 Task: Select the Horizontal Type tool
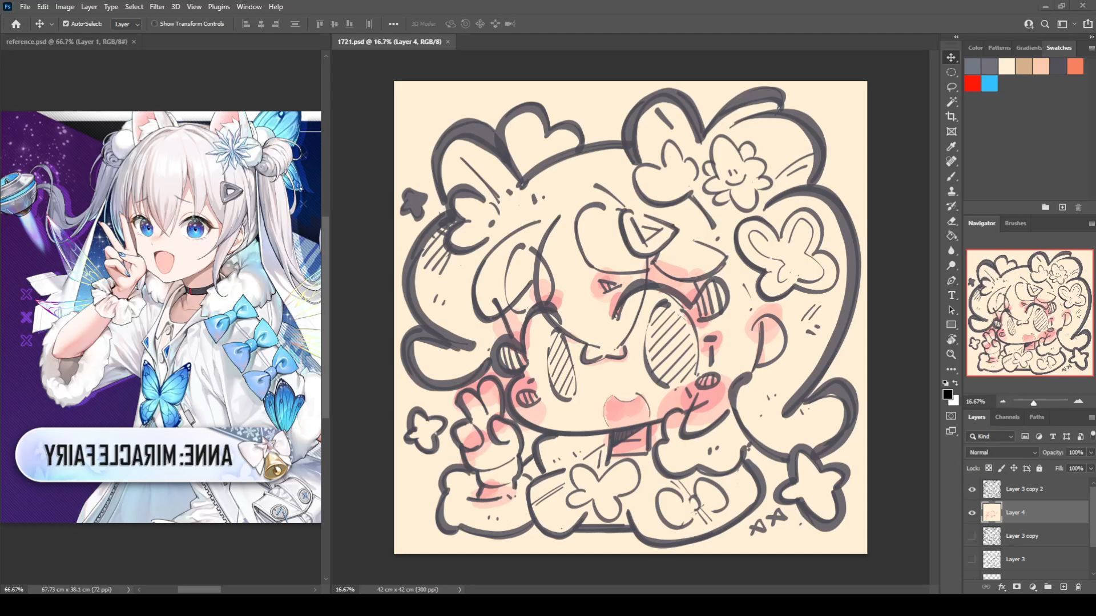(951, 295)
